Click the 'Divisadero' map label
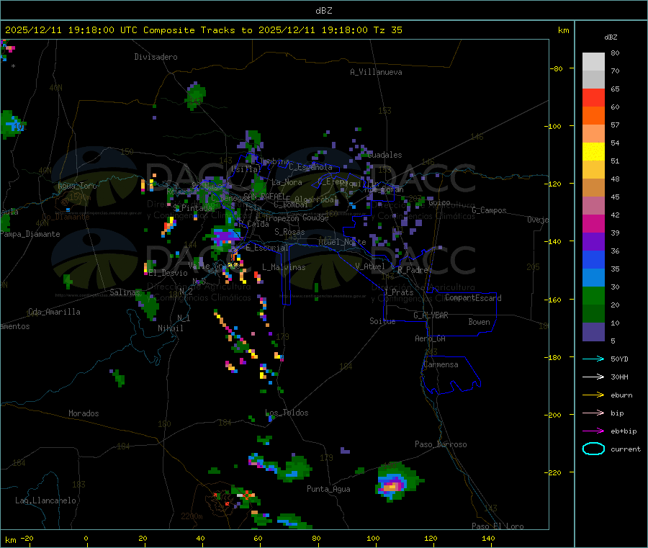 click(156, 57)
